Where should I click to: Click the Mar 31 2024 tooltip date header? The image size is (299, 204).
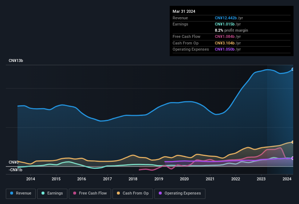click(184, 11)
